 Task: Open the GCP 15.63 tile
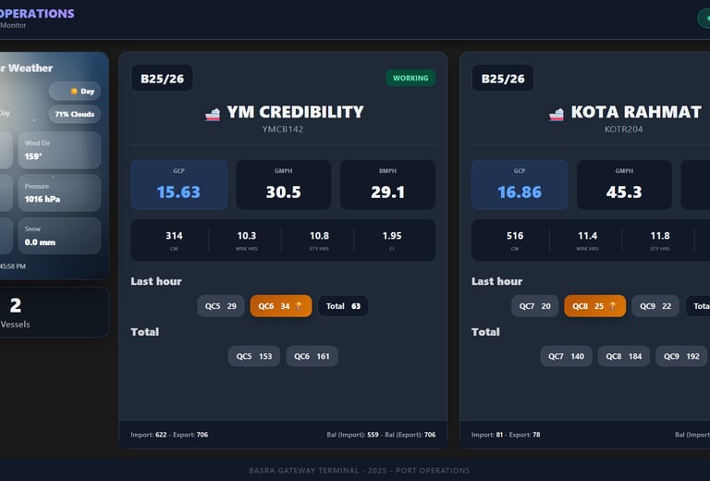coord(178,184)
